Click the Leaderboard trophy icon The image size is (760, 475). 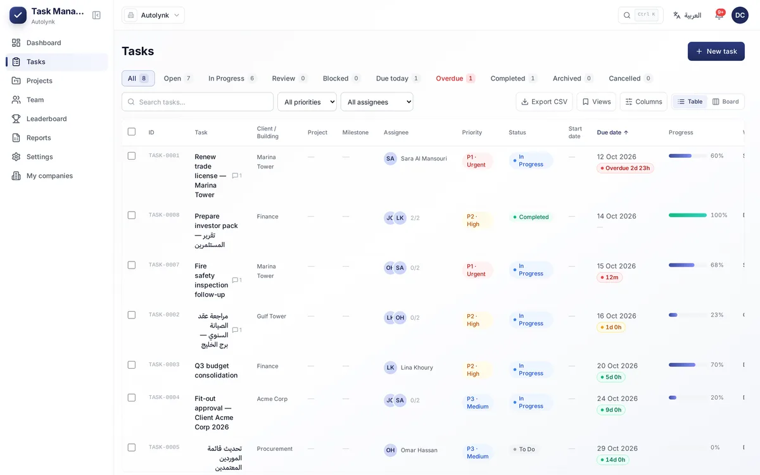(16, 118)
